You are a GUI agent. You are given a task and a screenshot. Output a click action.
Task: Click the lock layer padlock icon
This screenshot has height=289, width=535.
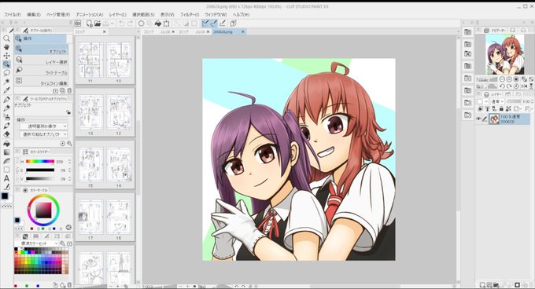click(501, 108)
